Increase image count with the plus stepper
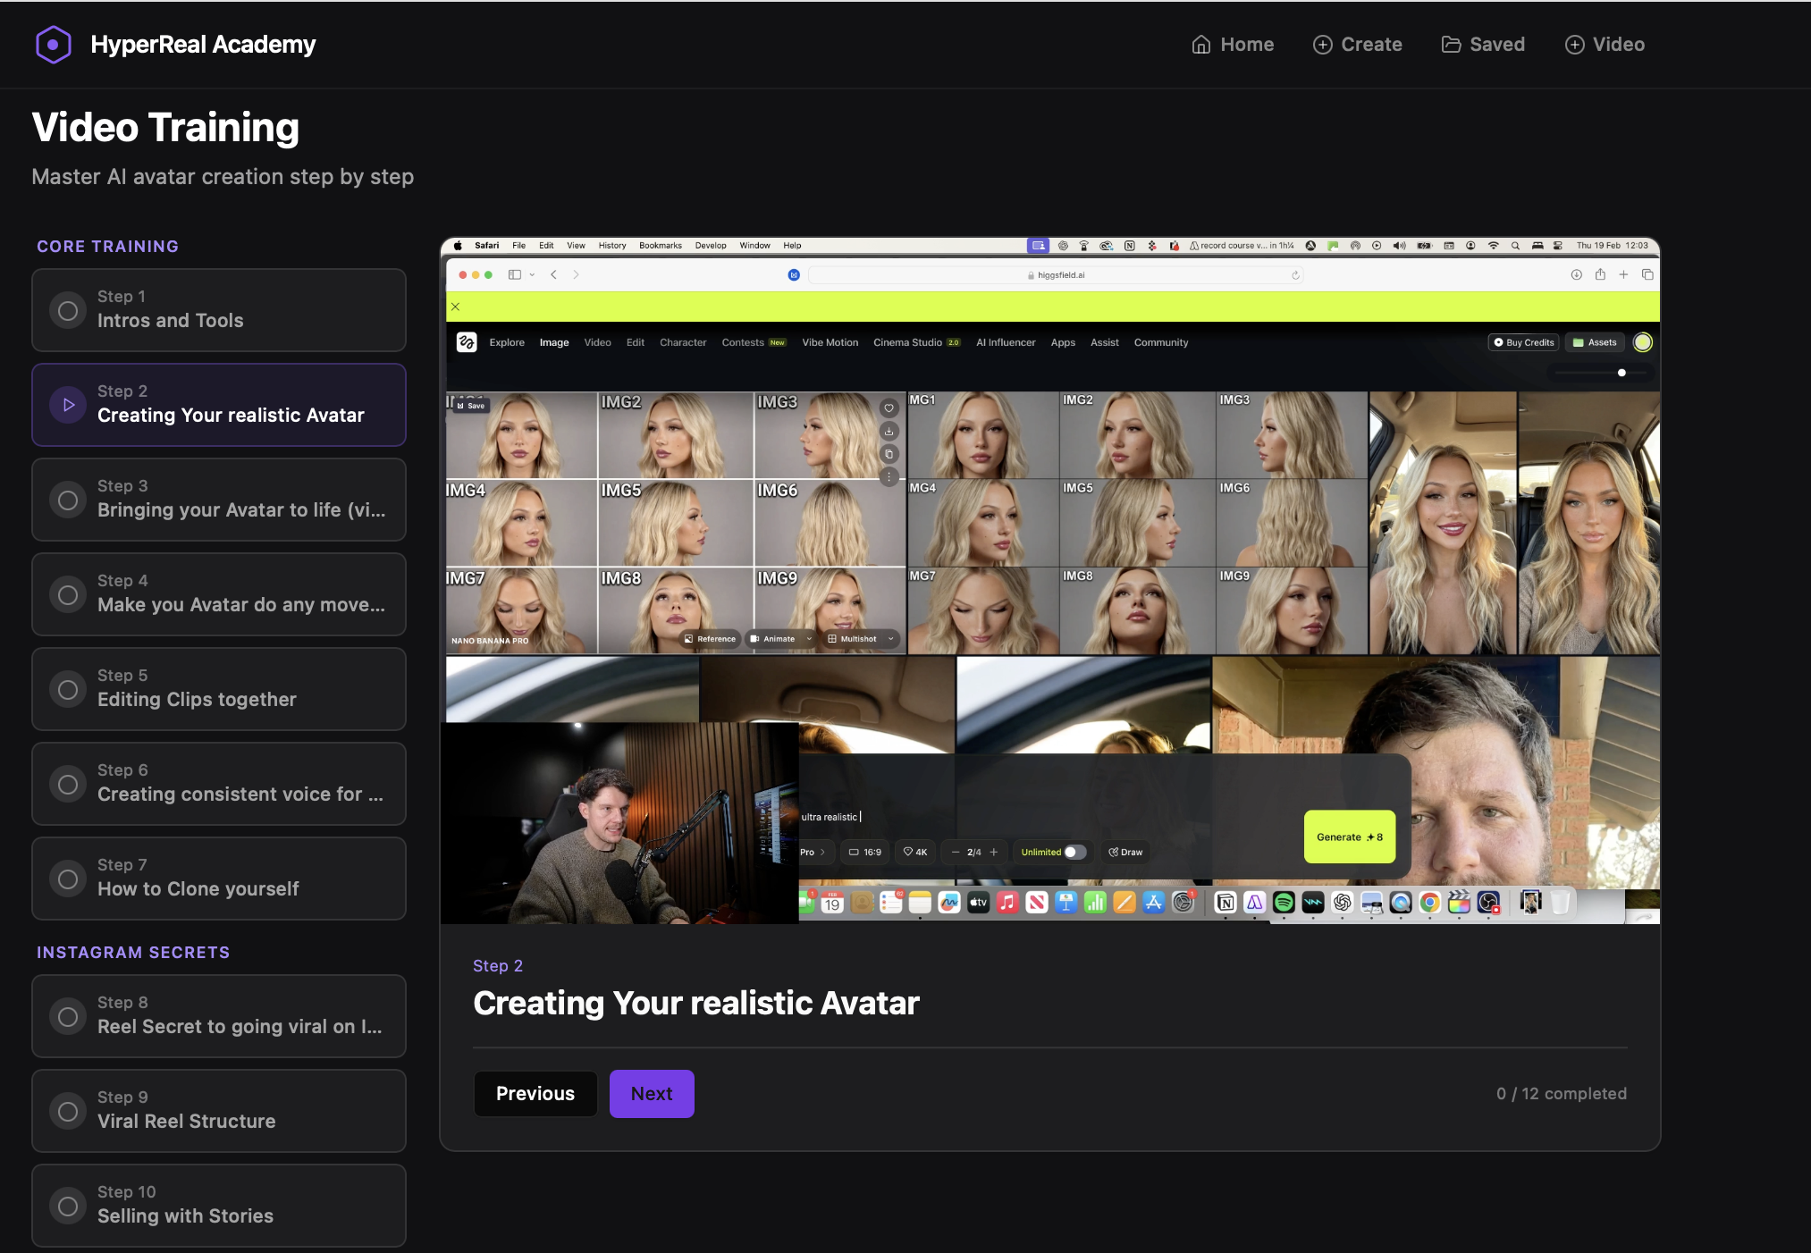 [x=993, y=852]
